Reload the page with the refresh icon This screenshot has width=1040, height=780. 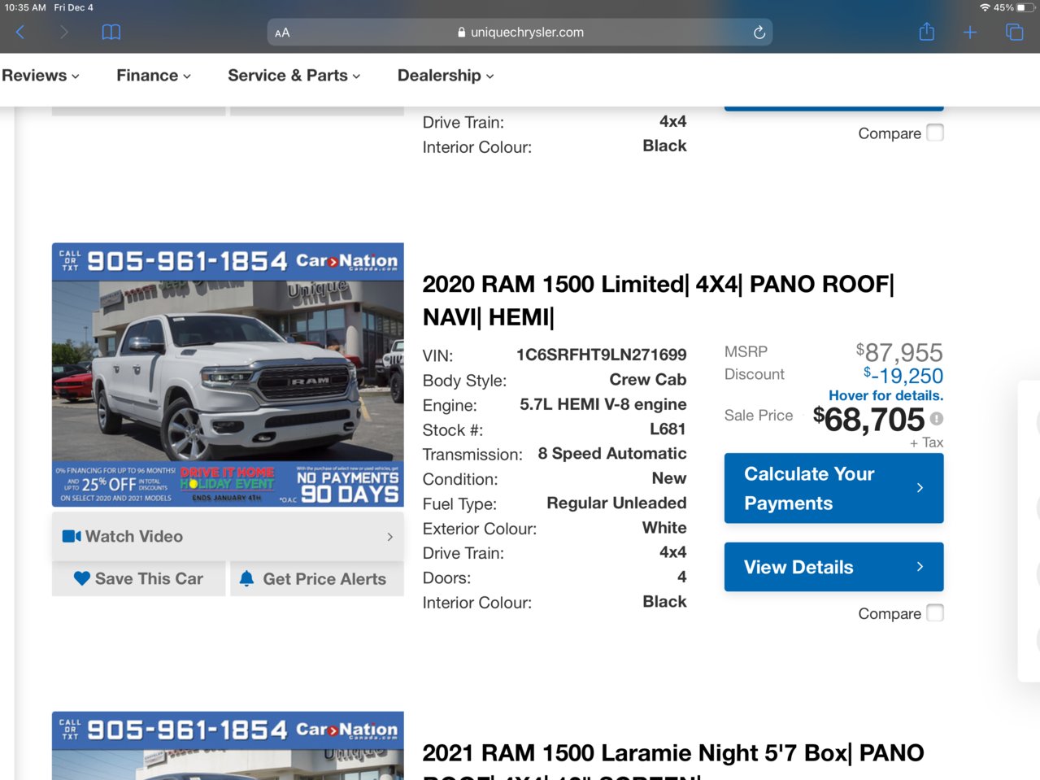coord(759,33)
